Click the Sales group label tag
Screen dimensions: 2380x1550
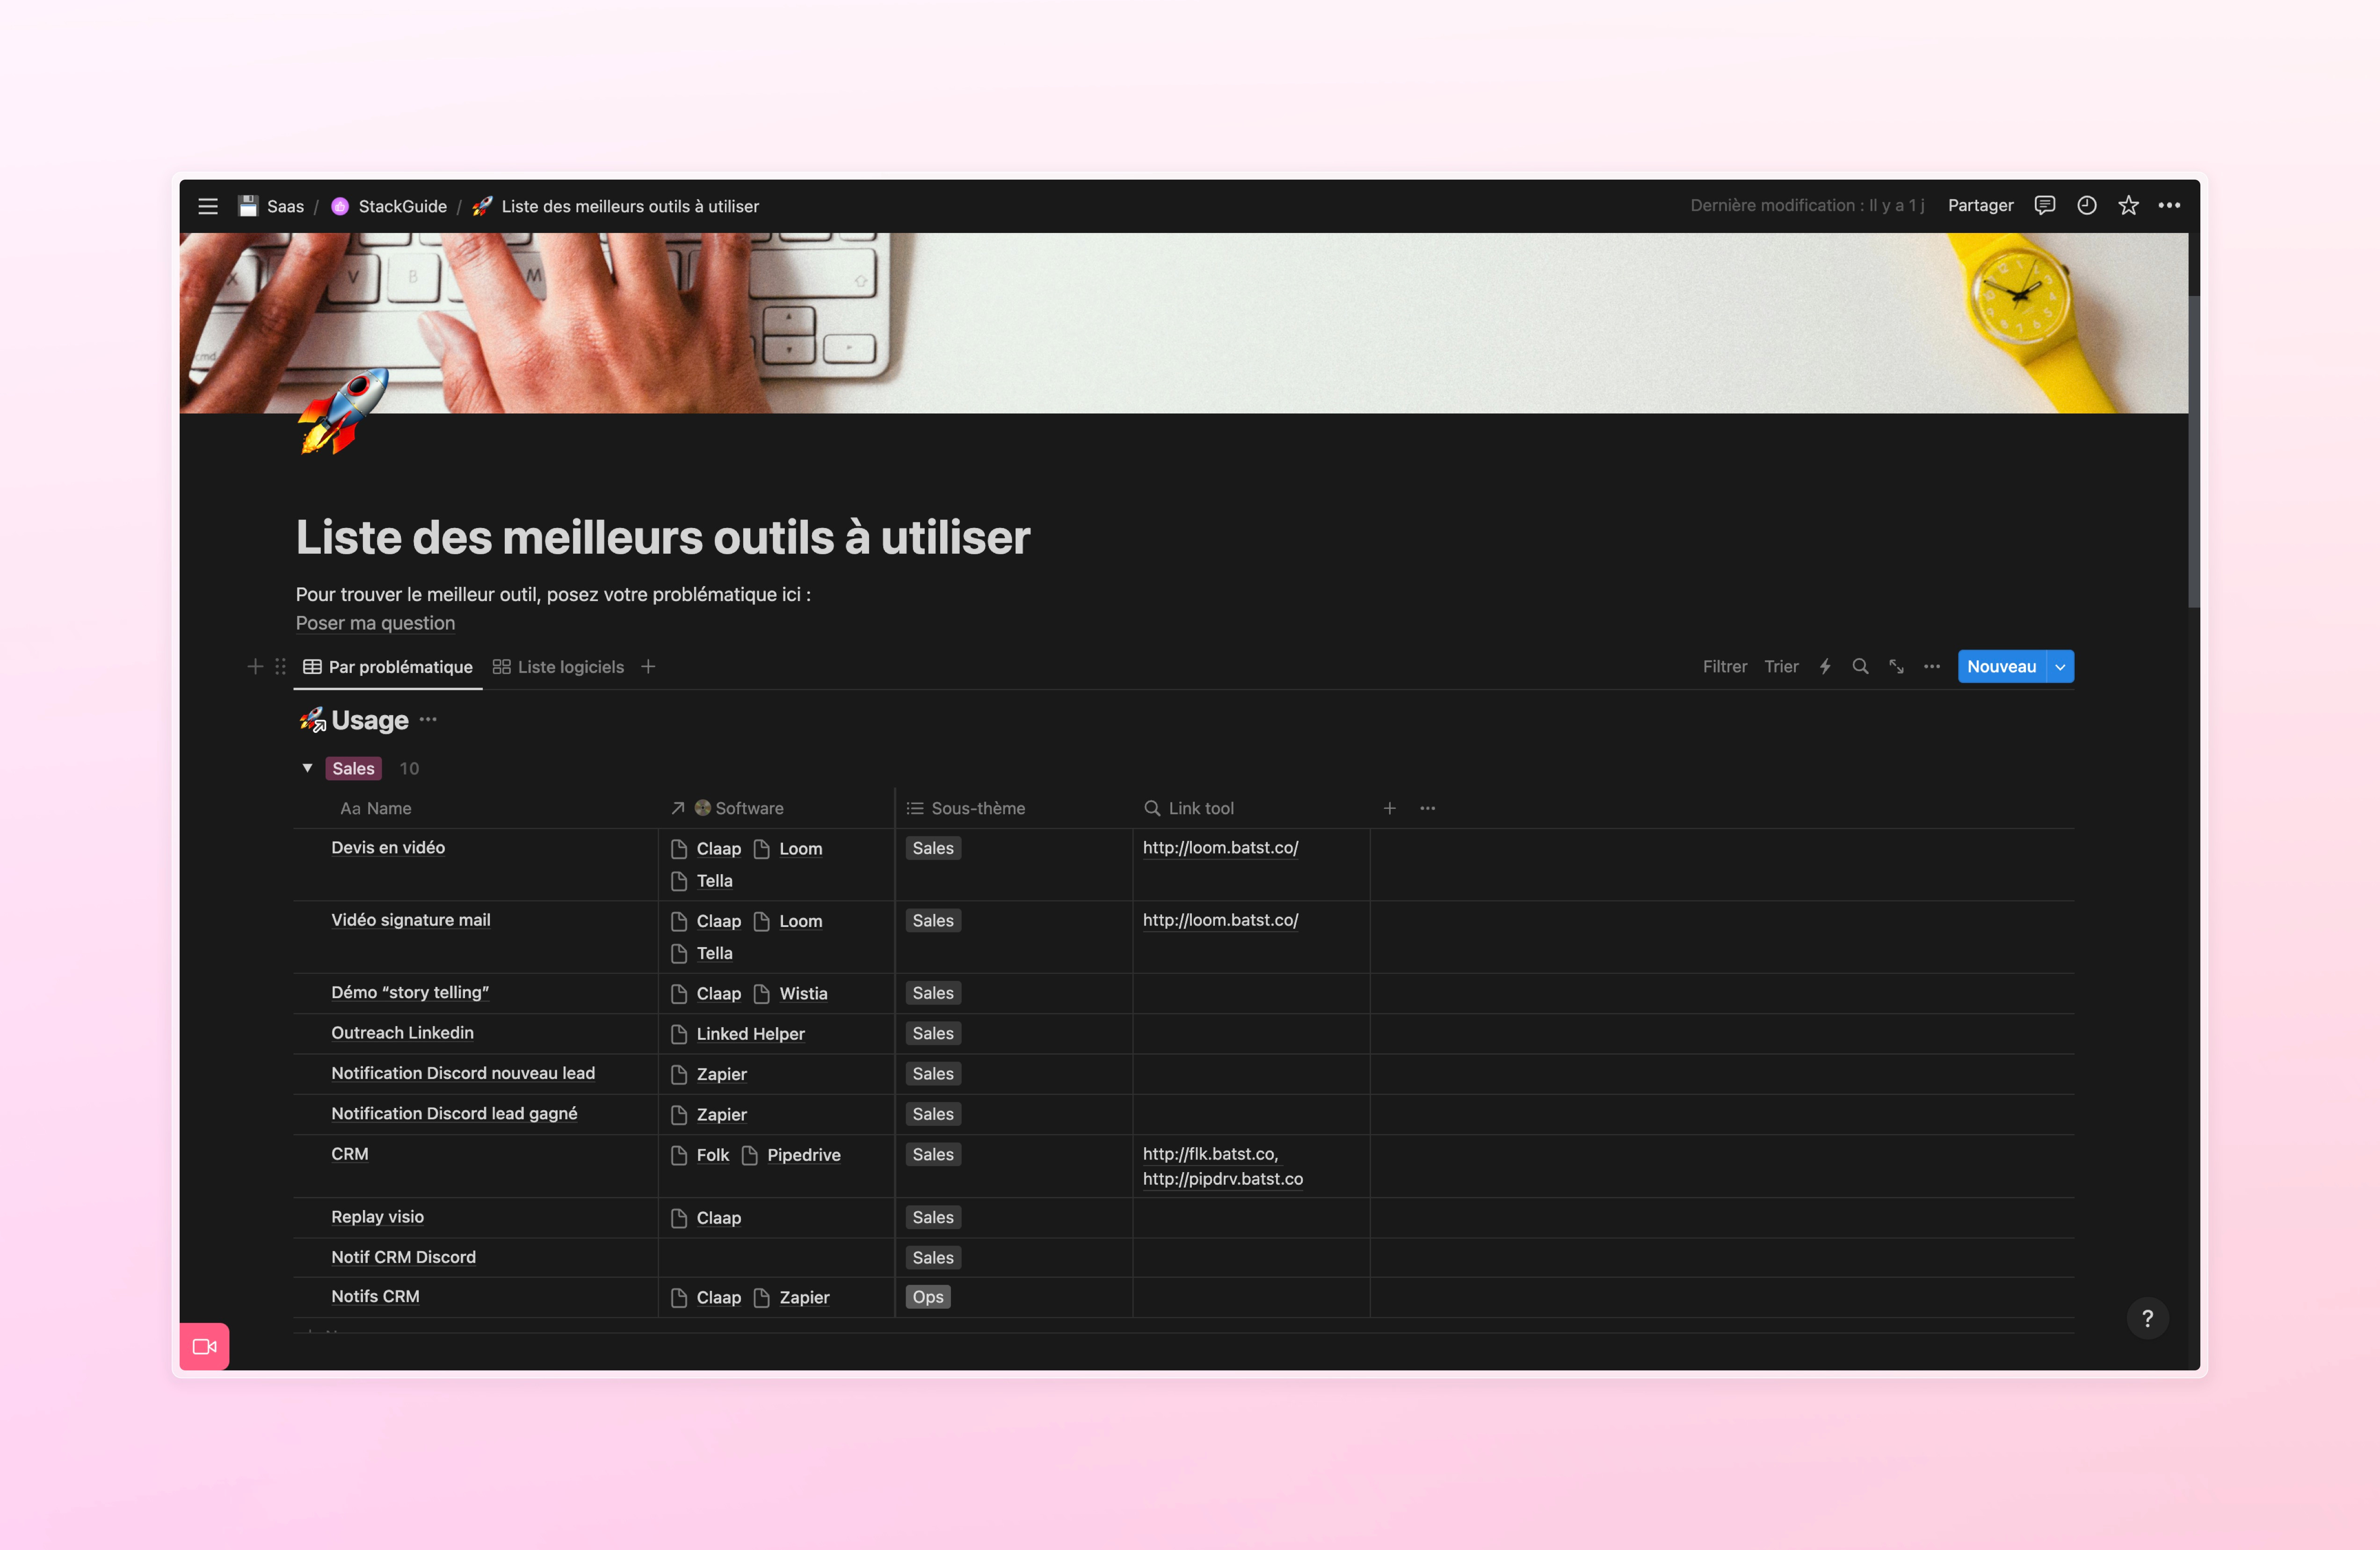coord(353,768)
